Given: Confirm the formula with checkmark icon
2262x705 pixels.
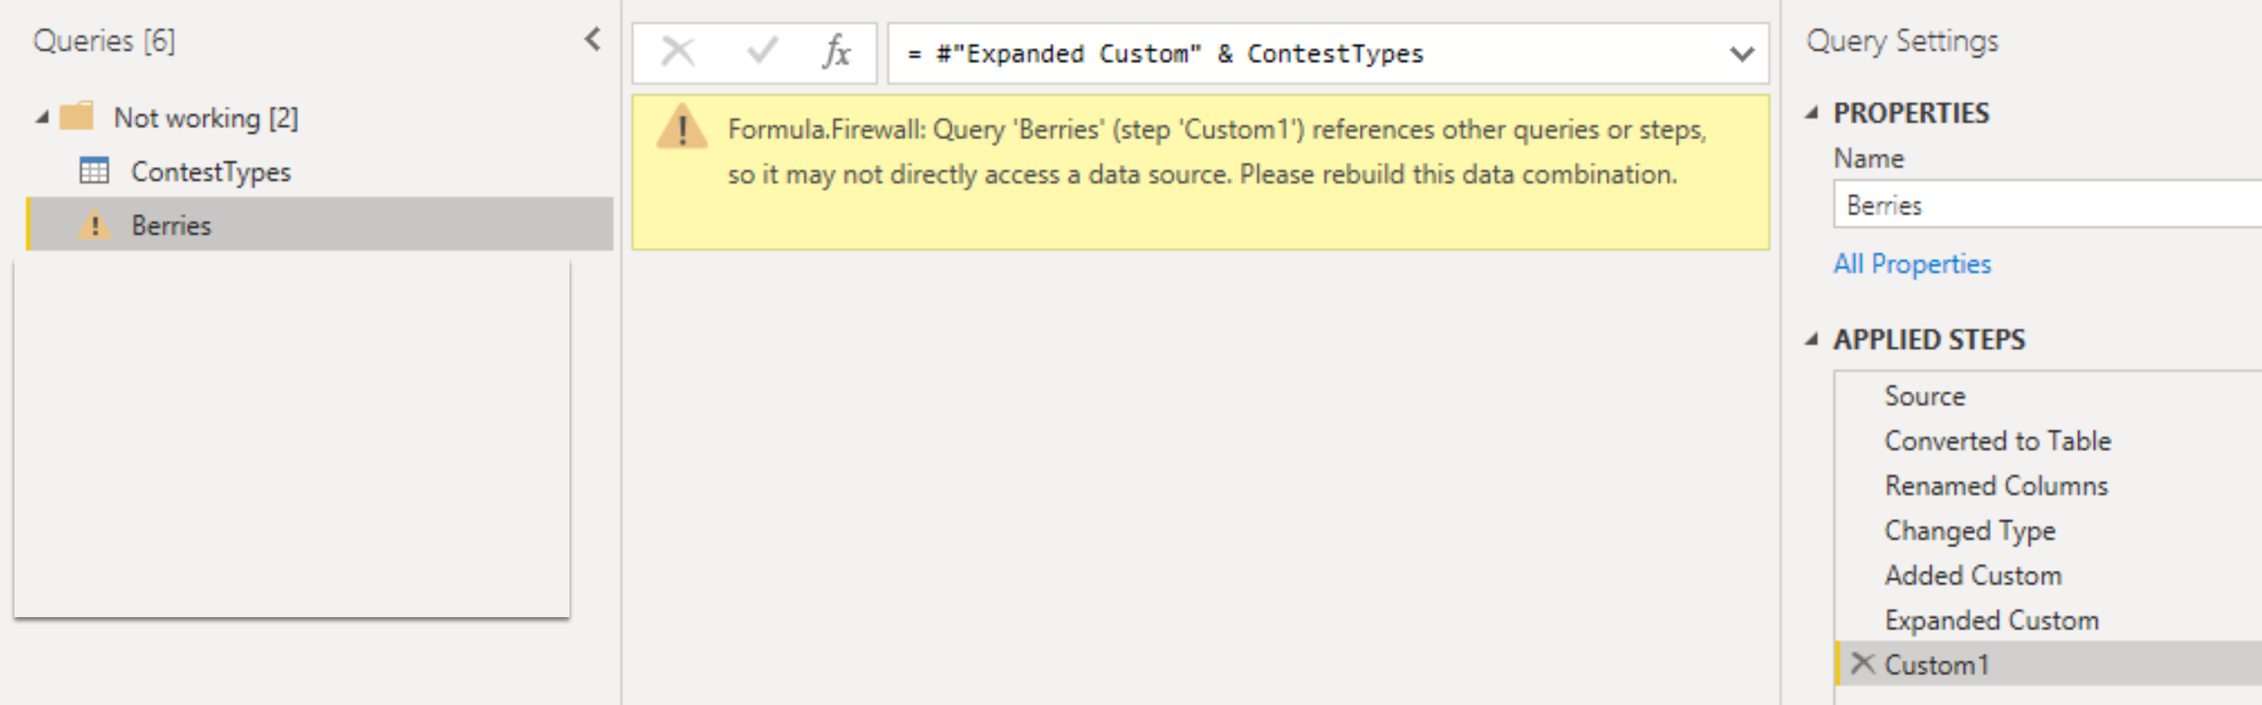Looking at the screenshot, I should tap(761, 52).
